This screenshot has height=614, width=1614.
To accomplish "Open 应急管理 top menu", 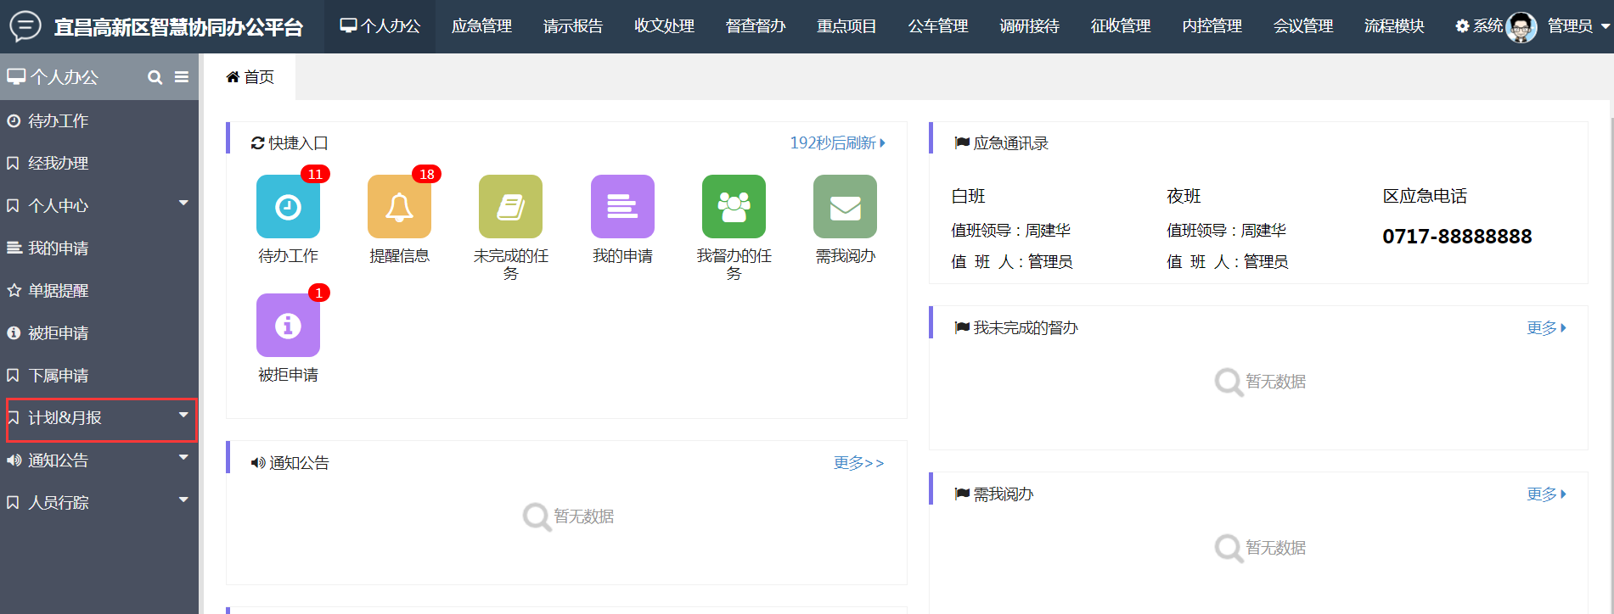I will [481, 26].
